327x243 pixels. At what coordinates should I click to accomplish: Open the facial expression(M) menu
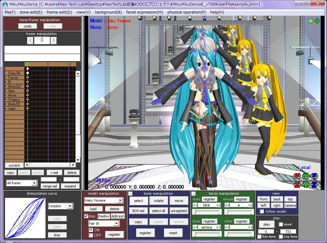(x=144, y=12)
